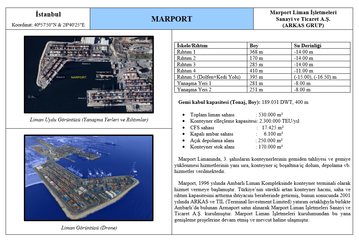The width and height of the screenshot is (359, 244).
Task: Click the 530.000 m² value
Action: tap(270, 115)
